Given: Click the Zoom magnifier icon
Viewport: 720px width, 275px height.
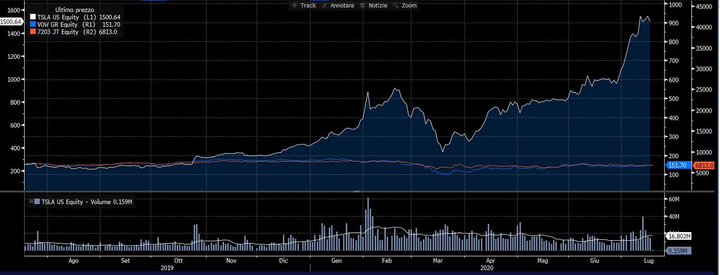Looking at the screenshot, I should pos(395,5).
